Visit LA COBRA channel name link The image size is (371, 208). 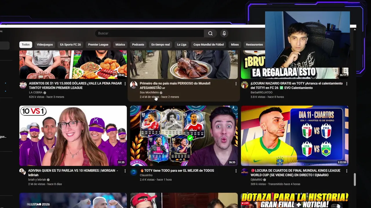click(x=36, y=92)
